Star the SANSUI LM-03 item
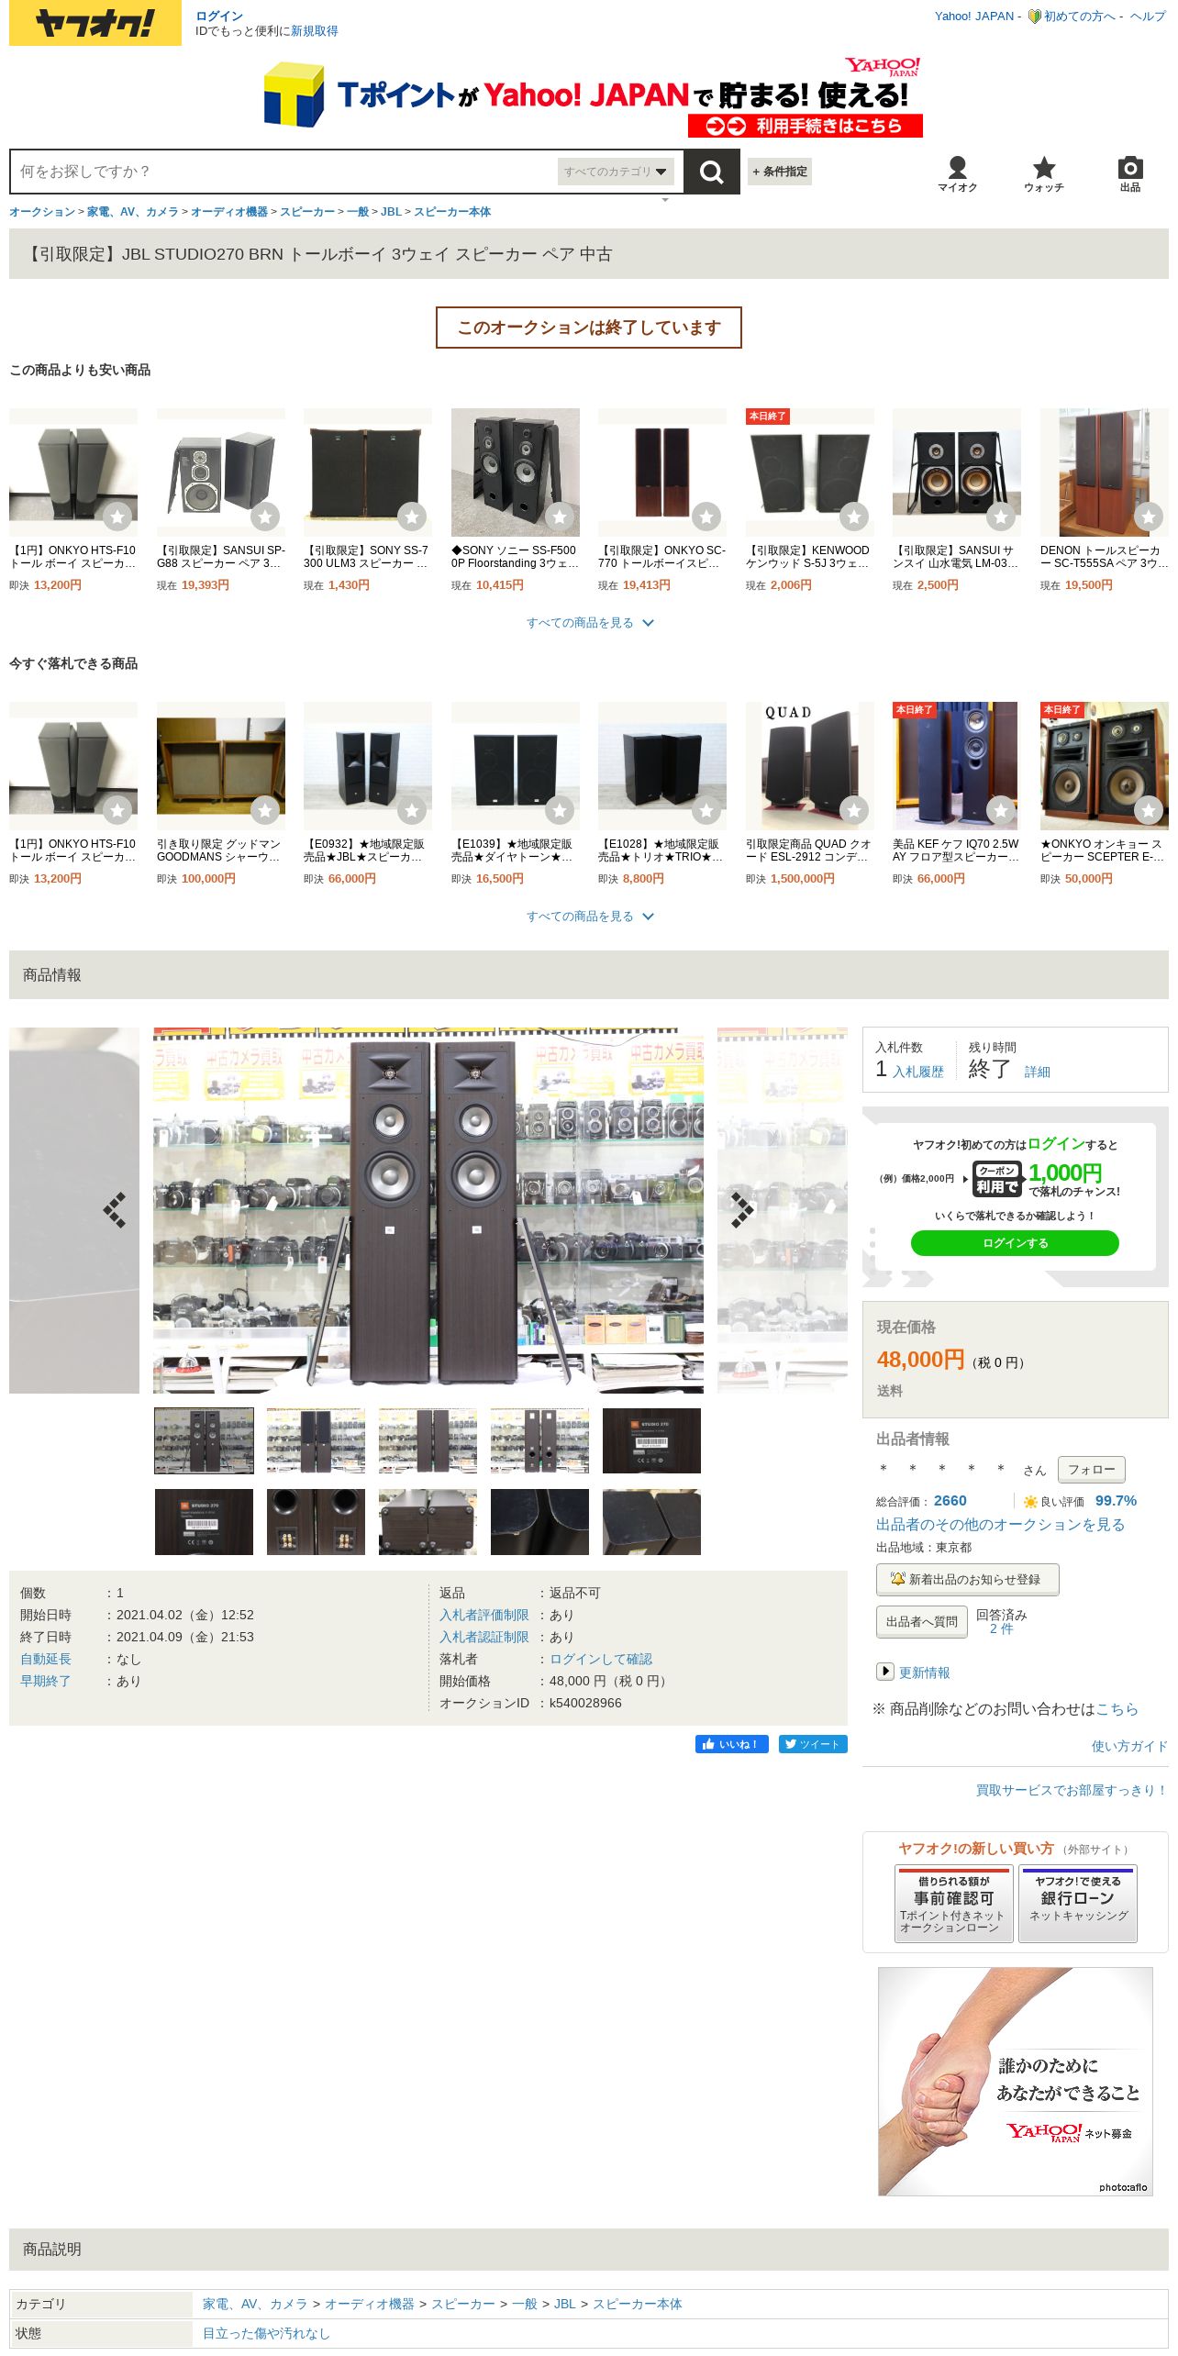 point(1001,517)
